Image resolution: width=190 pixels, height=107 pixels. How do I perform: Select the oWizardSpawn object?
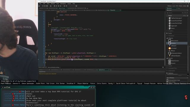(174, 56)
